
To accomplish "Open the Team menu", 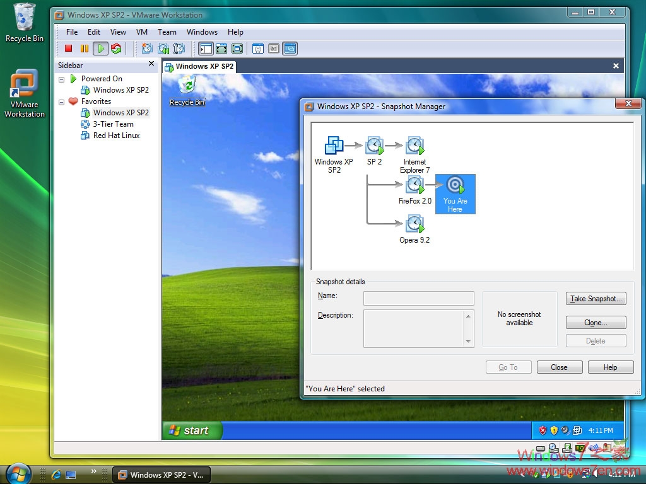I will (x=167, y=32).
